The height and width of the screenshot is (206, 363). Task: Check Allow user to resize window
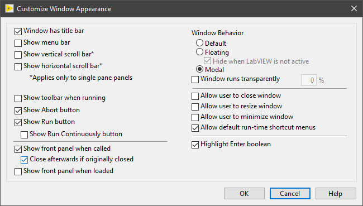[195, 107]
